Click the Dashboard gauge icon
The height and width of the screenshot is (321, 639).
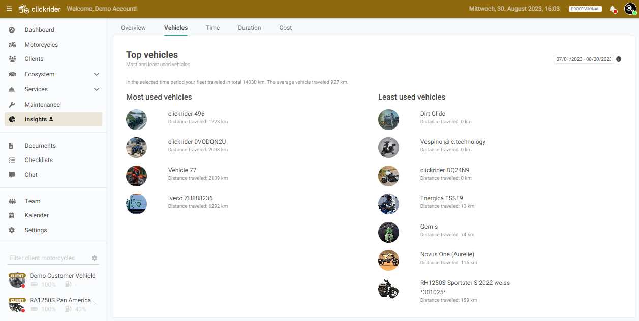coord(12,30)
